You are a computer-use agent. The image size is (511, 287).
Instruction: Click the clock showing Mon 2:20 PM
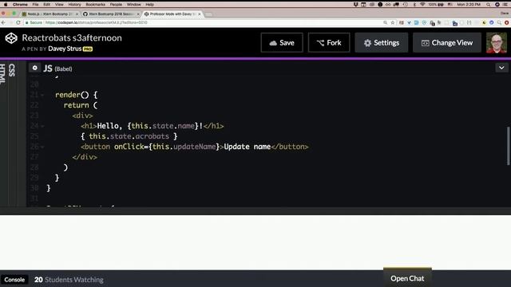469,5
